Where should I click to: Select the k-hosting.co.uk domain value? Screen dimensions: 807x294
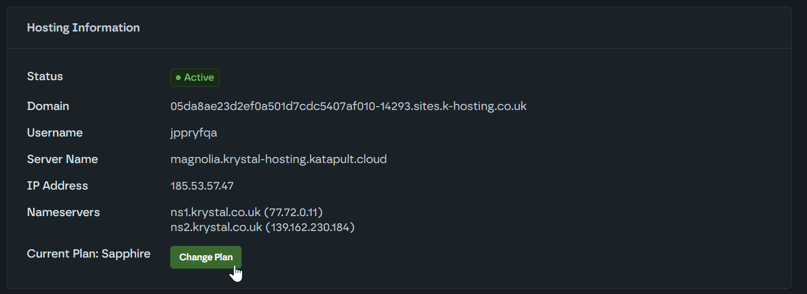(x=348, y=106)
